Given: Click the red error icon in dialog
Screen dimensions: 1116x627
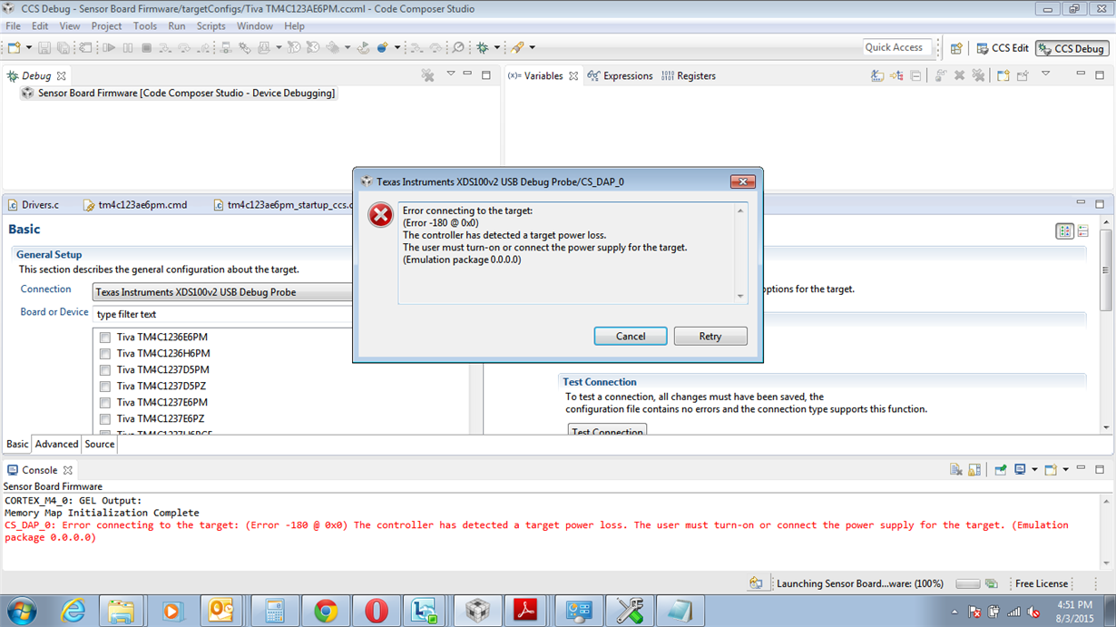Looking at the screenshot, I should (x=380, y=215).
